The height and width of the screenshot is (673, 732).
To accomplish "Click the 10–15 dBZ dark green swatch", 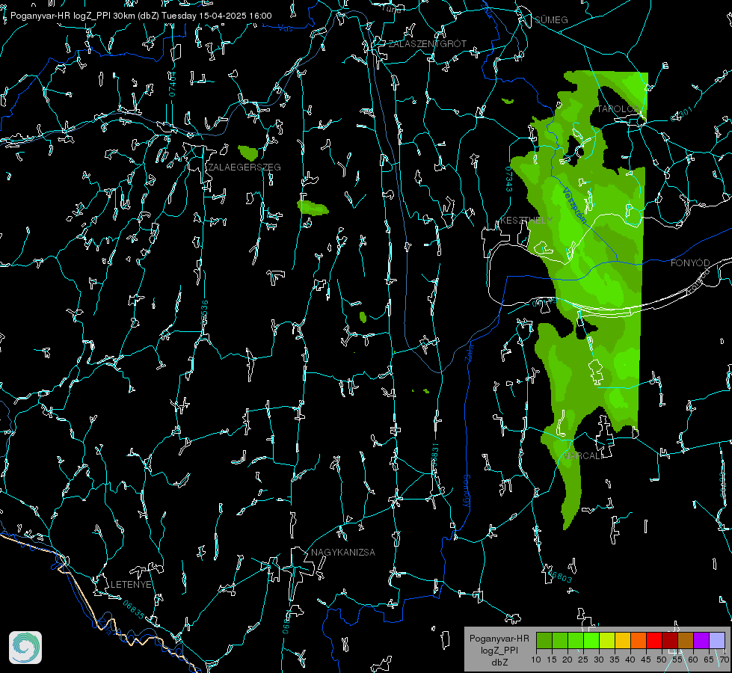I will [x=544, y=640].
